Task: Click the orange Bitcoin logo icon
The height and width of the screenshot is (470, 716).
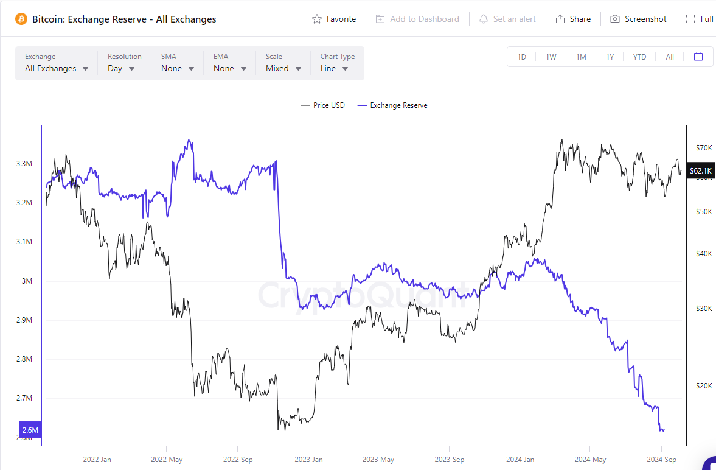Action: (21, 19)
